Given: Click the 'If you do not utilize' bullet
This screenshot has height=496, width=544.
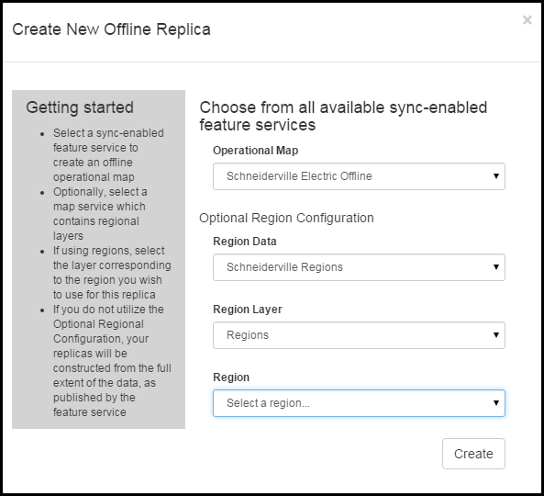Looking at the screenshot, I should coord(112,361).
